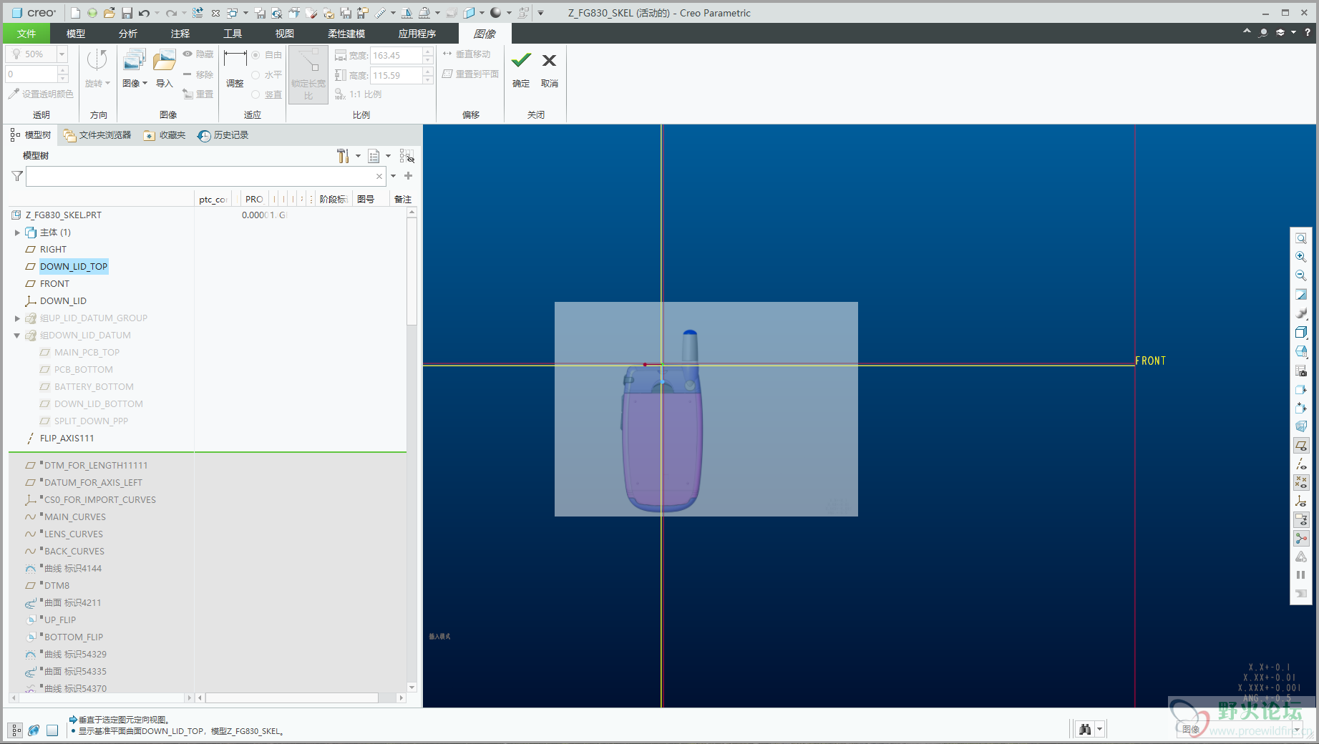Switch to the 视图 ribbon tab
The image size is (1319, 744).
click(285, 34)
